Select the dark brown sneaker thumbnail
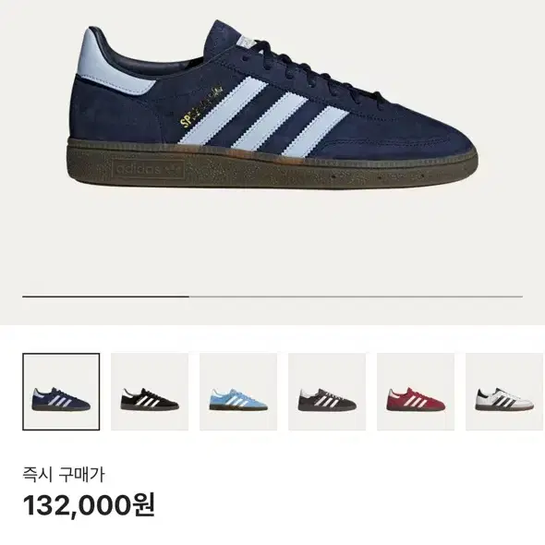The height and width of the screenshot is (545, 545). pyautogui.click(x=327, y=392)
